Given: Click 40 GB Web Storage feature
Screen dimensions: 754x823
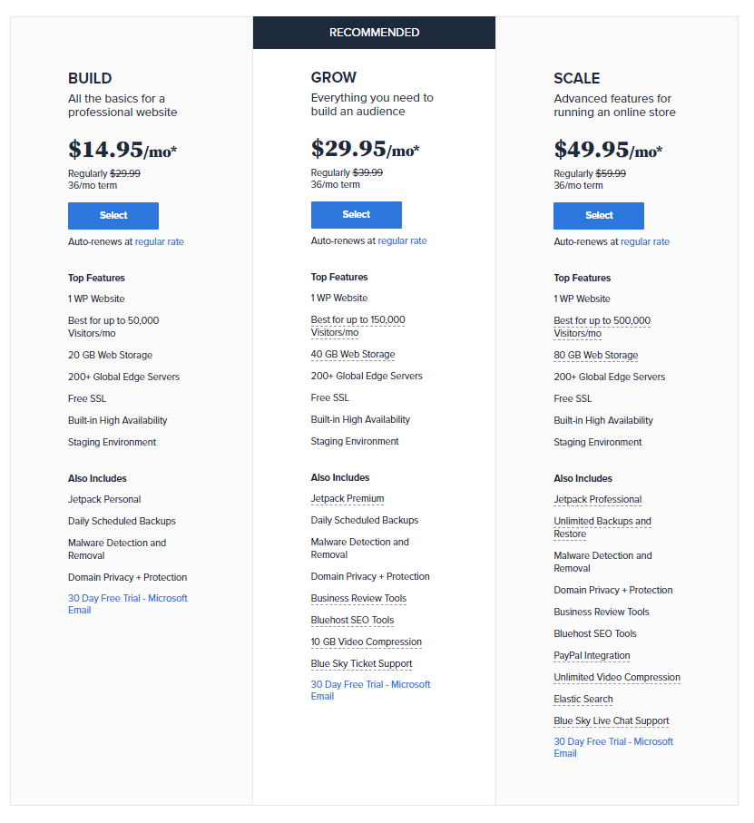Looking at the screenshot, I should click(x=353, y=354).
